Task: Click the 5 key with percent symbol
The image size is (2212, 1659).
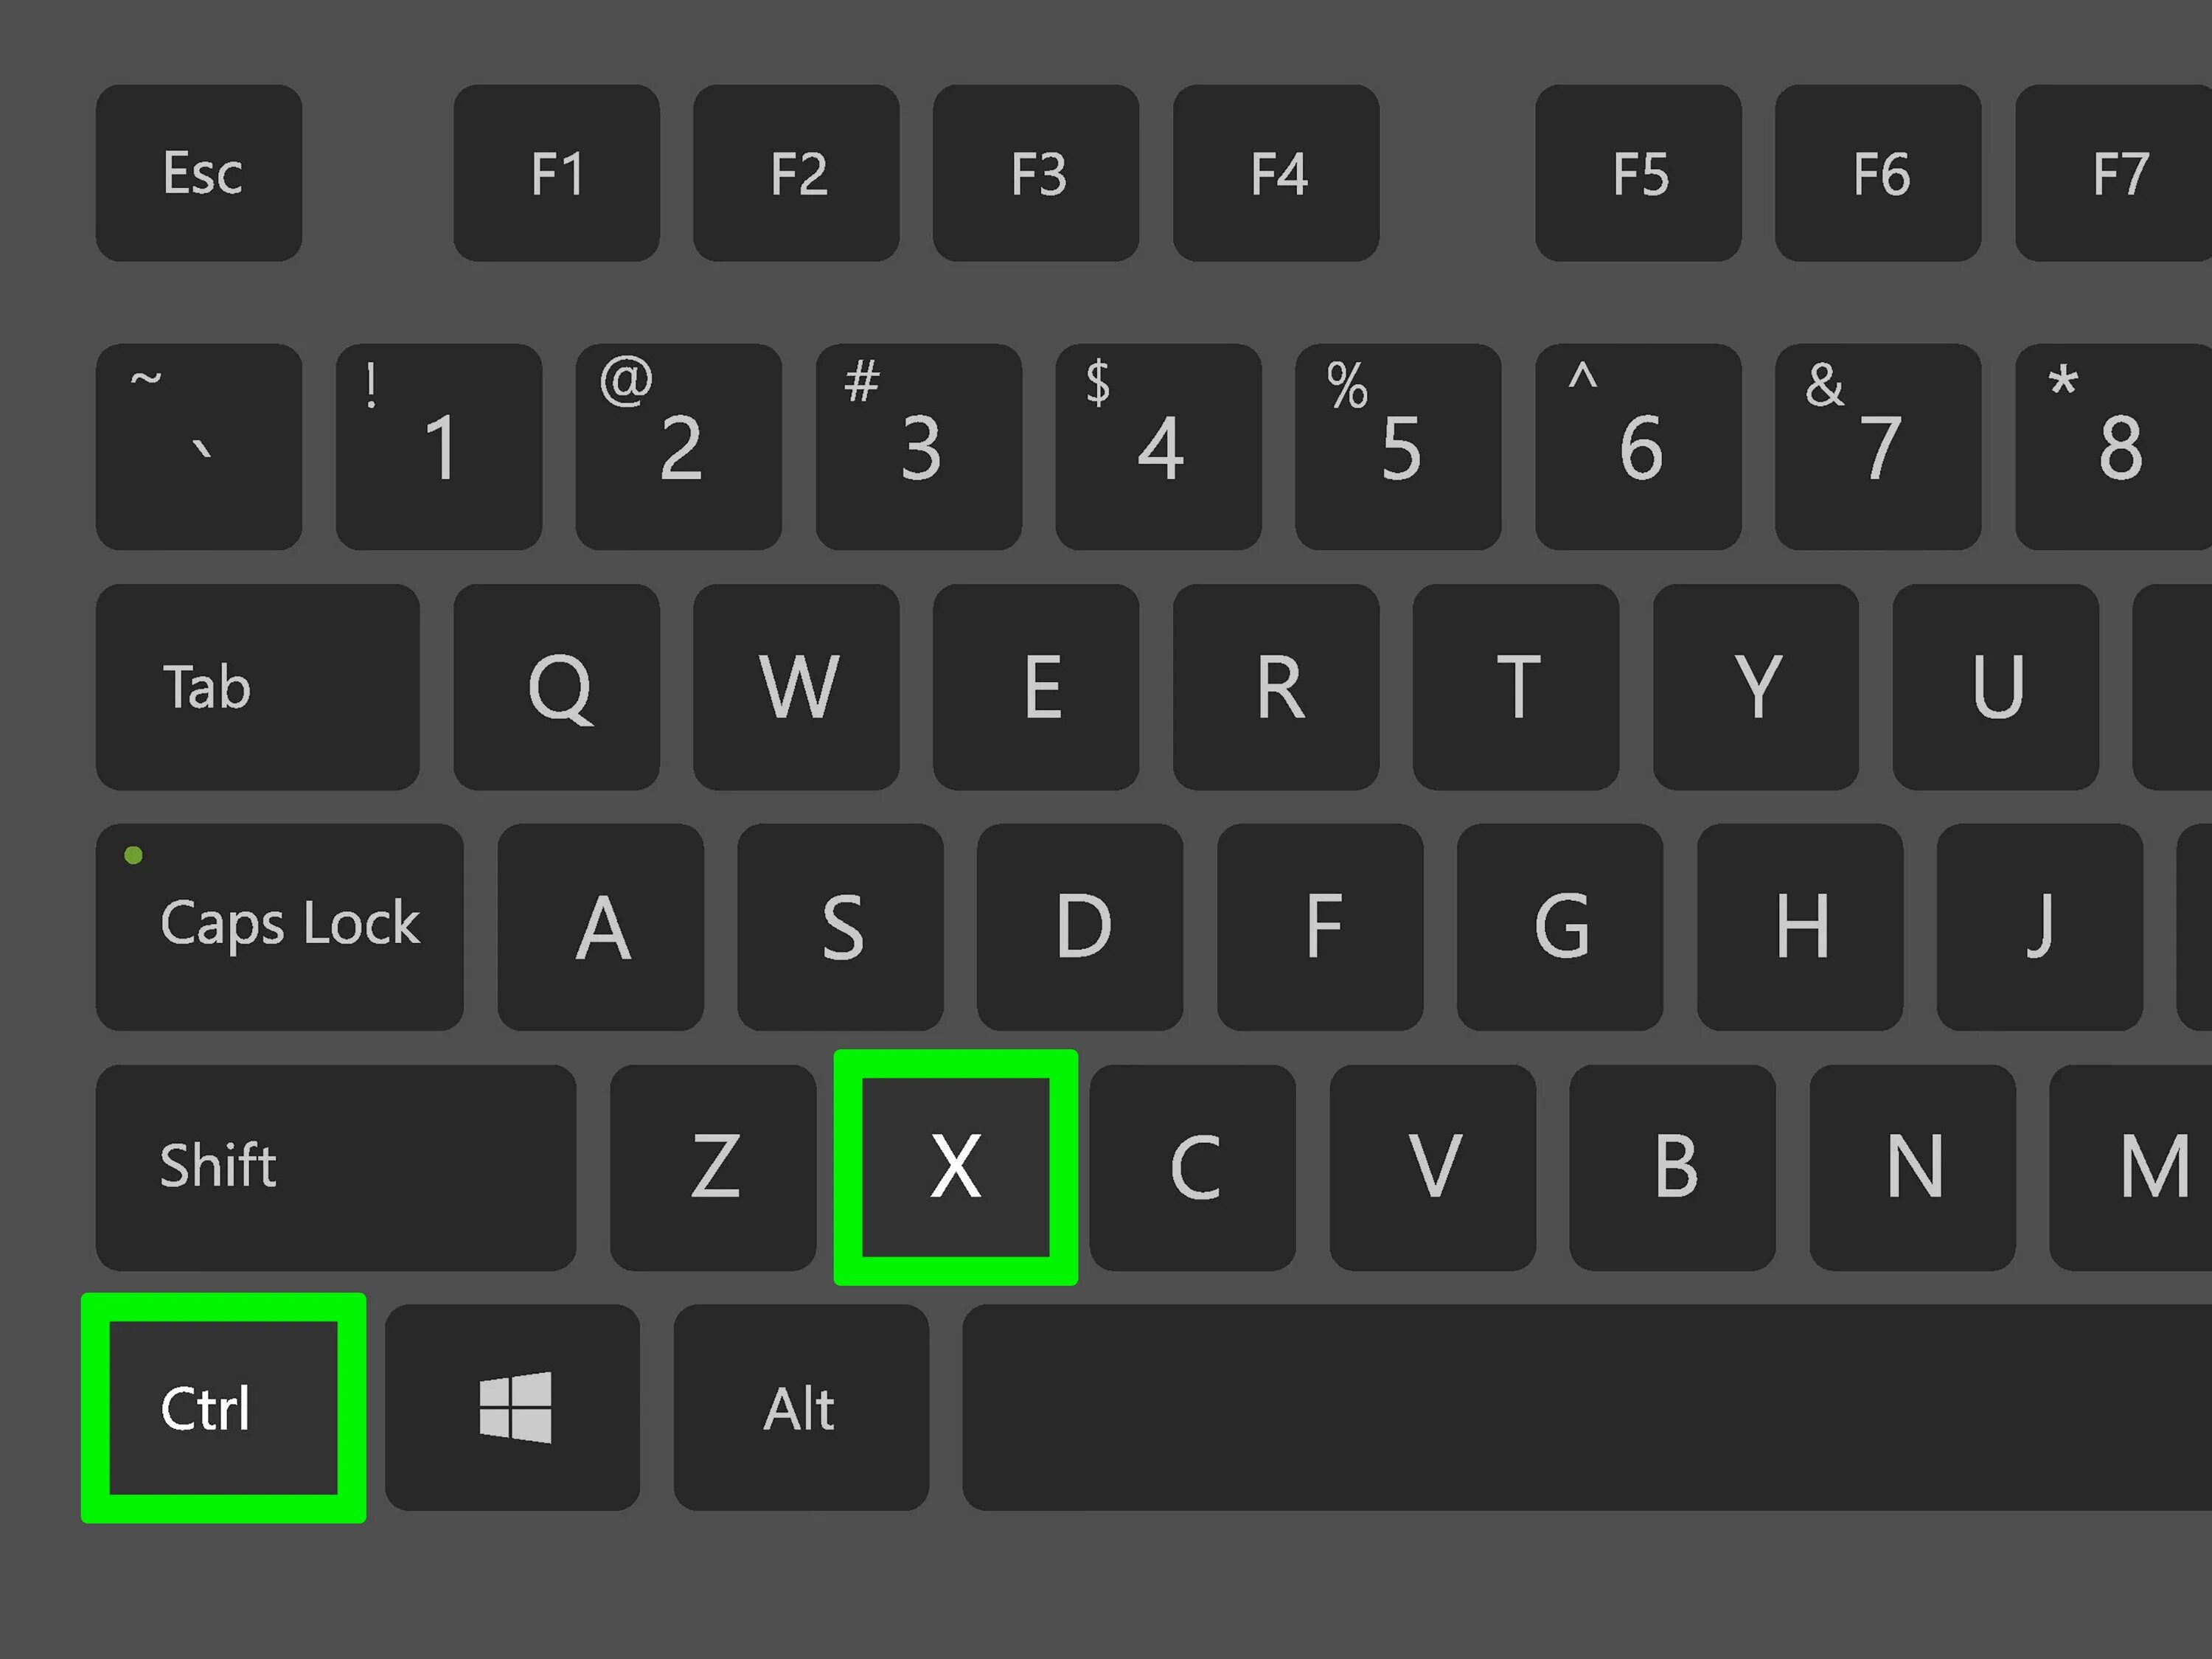Action: (1398, 447)
